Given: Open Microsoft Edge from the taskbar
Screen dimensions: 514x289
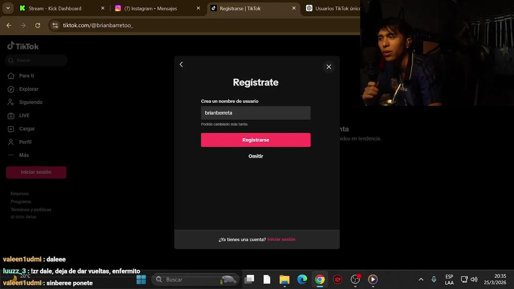Looking at the screenshot, I should tap(302, 279).
